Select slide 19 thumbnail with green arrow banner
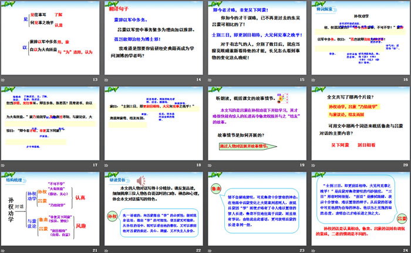Screen dimensions: 411x253 [x=257, y=123]
